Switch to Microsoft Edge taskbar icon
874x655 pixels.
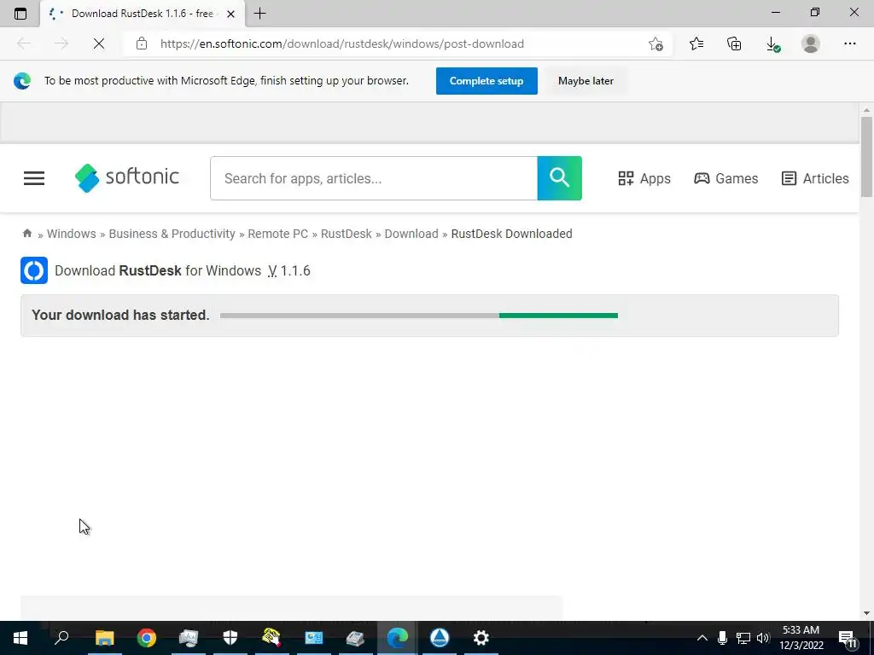[x=398, y=638]
